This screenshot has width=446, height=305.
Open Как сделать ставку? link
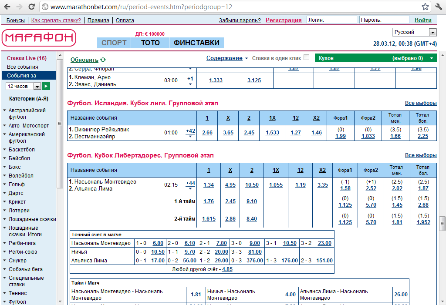point(56,20)
